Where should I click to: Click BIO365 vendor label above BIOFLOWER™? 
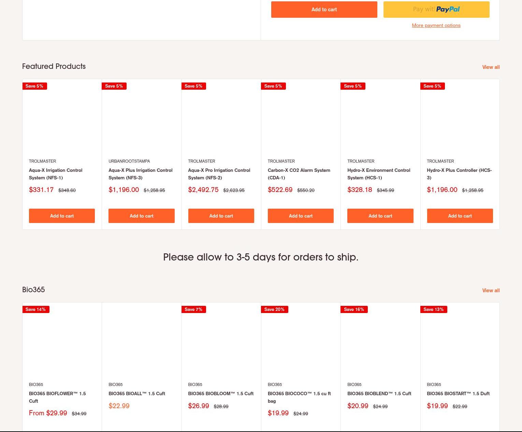click(x=36, y=385)
